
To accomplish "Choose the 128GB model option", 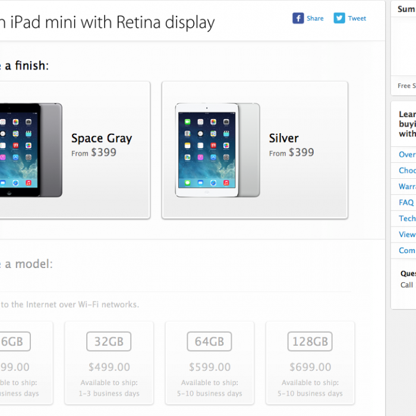I will (310, 342).
